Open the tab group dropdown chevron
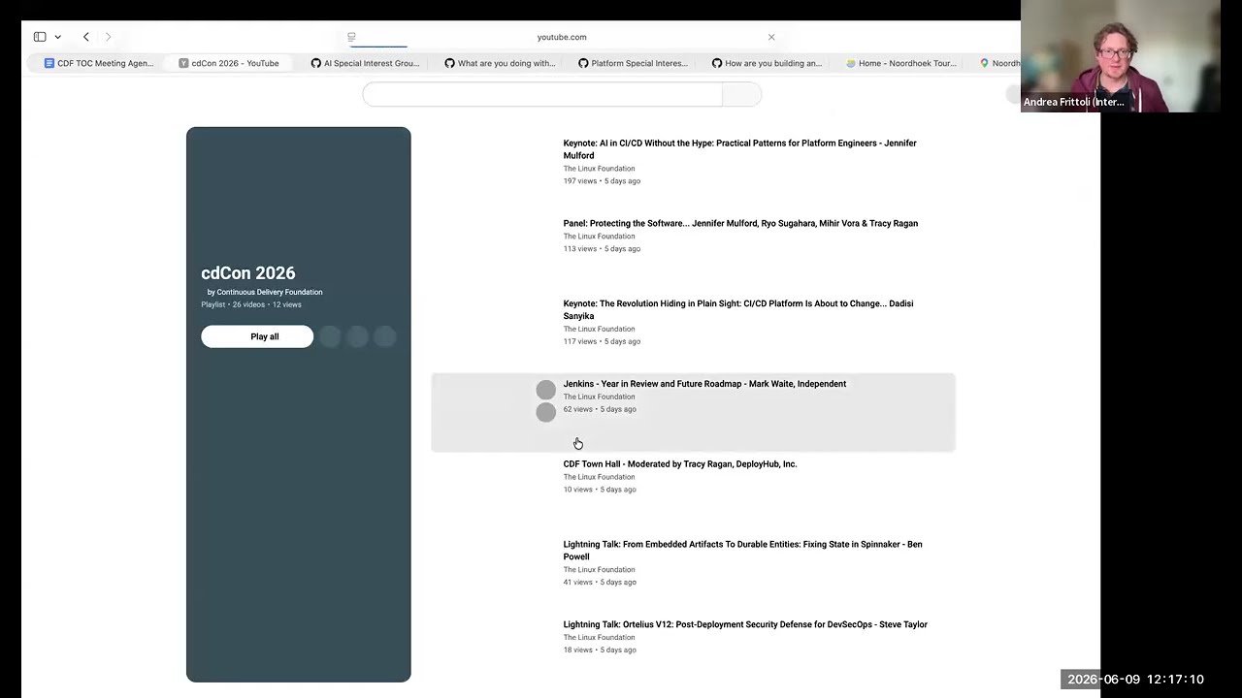Screen dimensions: 1242x698 coord(58,37)
